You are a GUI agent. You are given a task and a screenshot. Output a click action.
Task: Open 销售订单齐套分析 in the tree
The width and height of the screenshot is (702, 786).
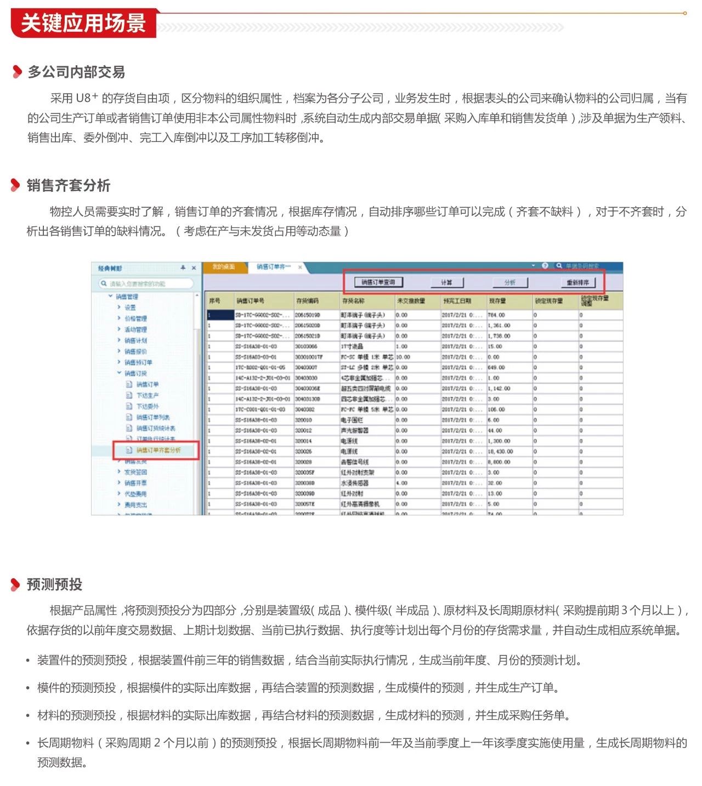158,450
